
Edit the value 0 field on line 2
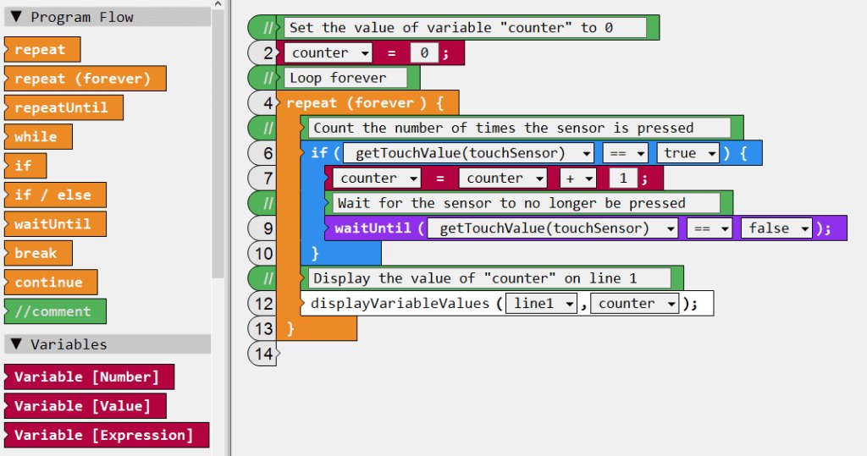(424, 53)
